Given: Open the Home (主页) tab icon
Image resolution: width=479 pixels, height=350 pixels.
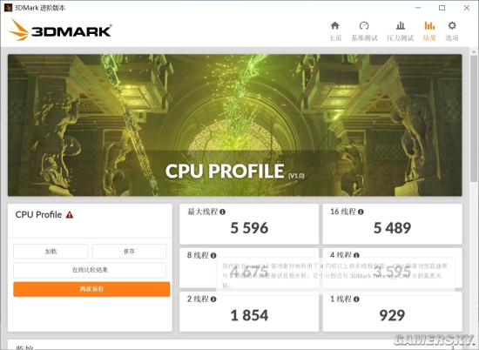Looking at the screenshot, I should coord(334,25).
